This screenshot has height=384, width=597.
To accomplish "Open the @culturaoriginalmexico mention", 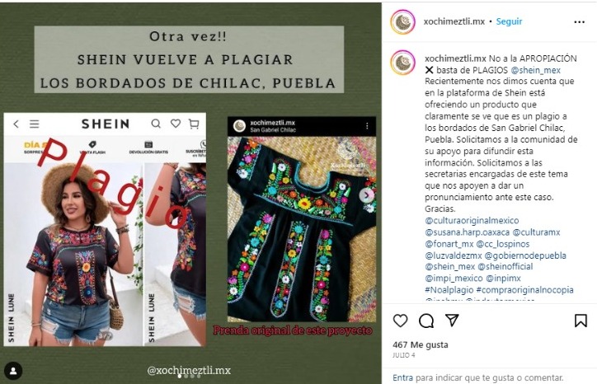I will click(x=472, y=220).
